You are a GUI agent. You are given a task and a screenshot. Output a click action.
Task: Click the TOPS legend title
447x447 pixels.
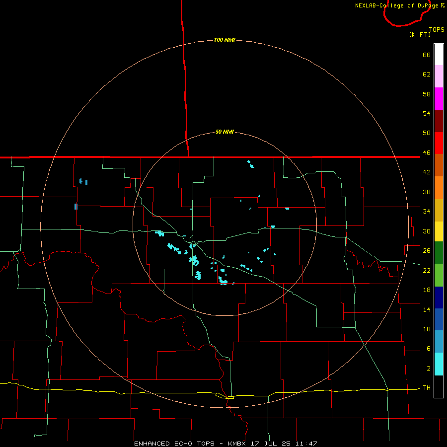click(x=437, y=29)
